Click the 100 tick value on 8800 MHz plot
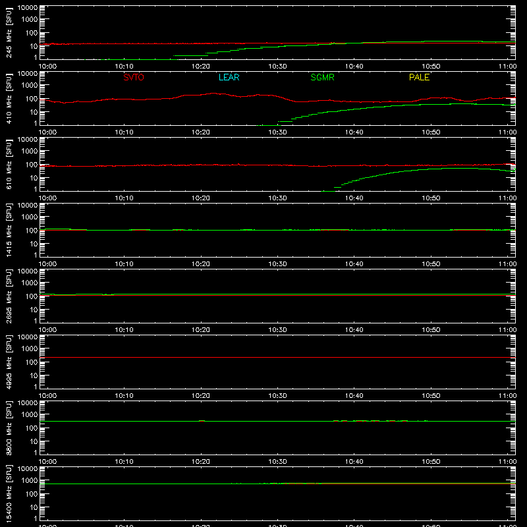The image size is (527, 527). [x=32, y=428]
